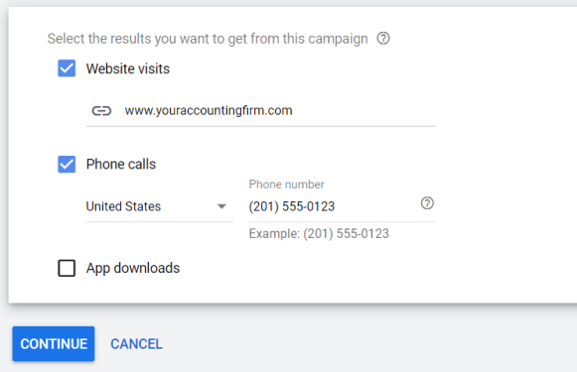Image resolution: width=577 pixels, height=372 pixels.
Task: Click the App downloads label text
Action: [133, 269]
